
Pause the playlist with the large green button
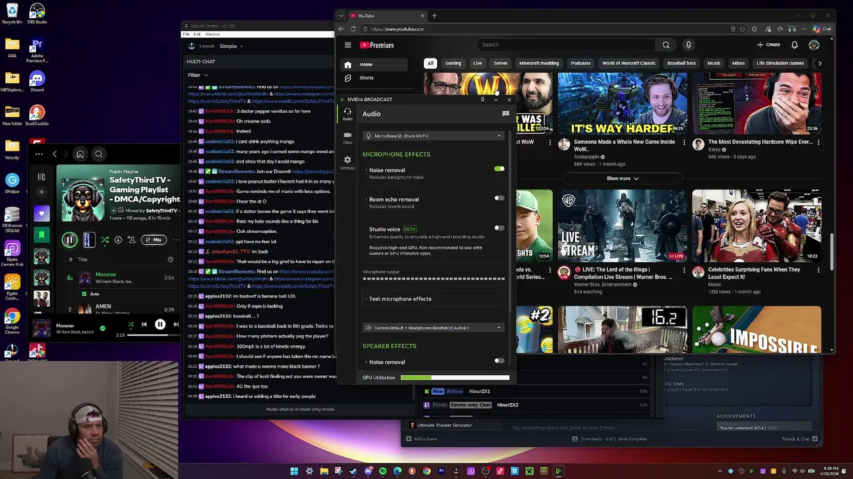pyautogui.click(x=69, y=240)
